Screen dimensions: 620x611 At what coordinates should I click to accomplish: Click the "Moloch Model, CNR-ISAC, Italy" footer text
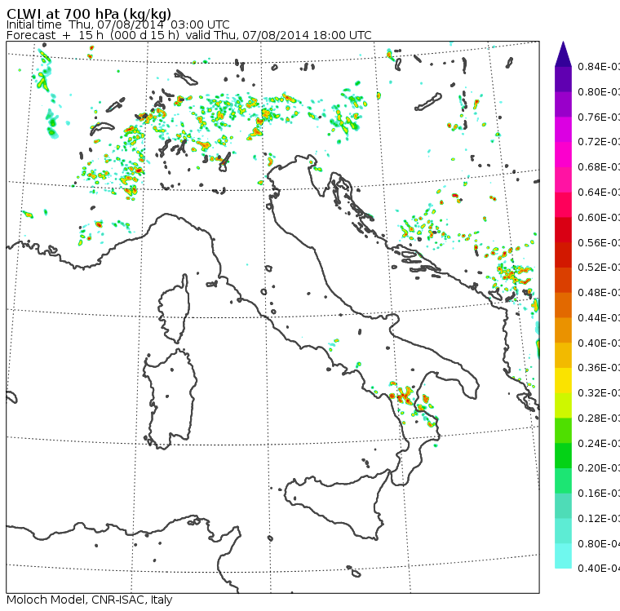pos(90,600)
